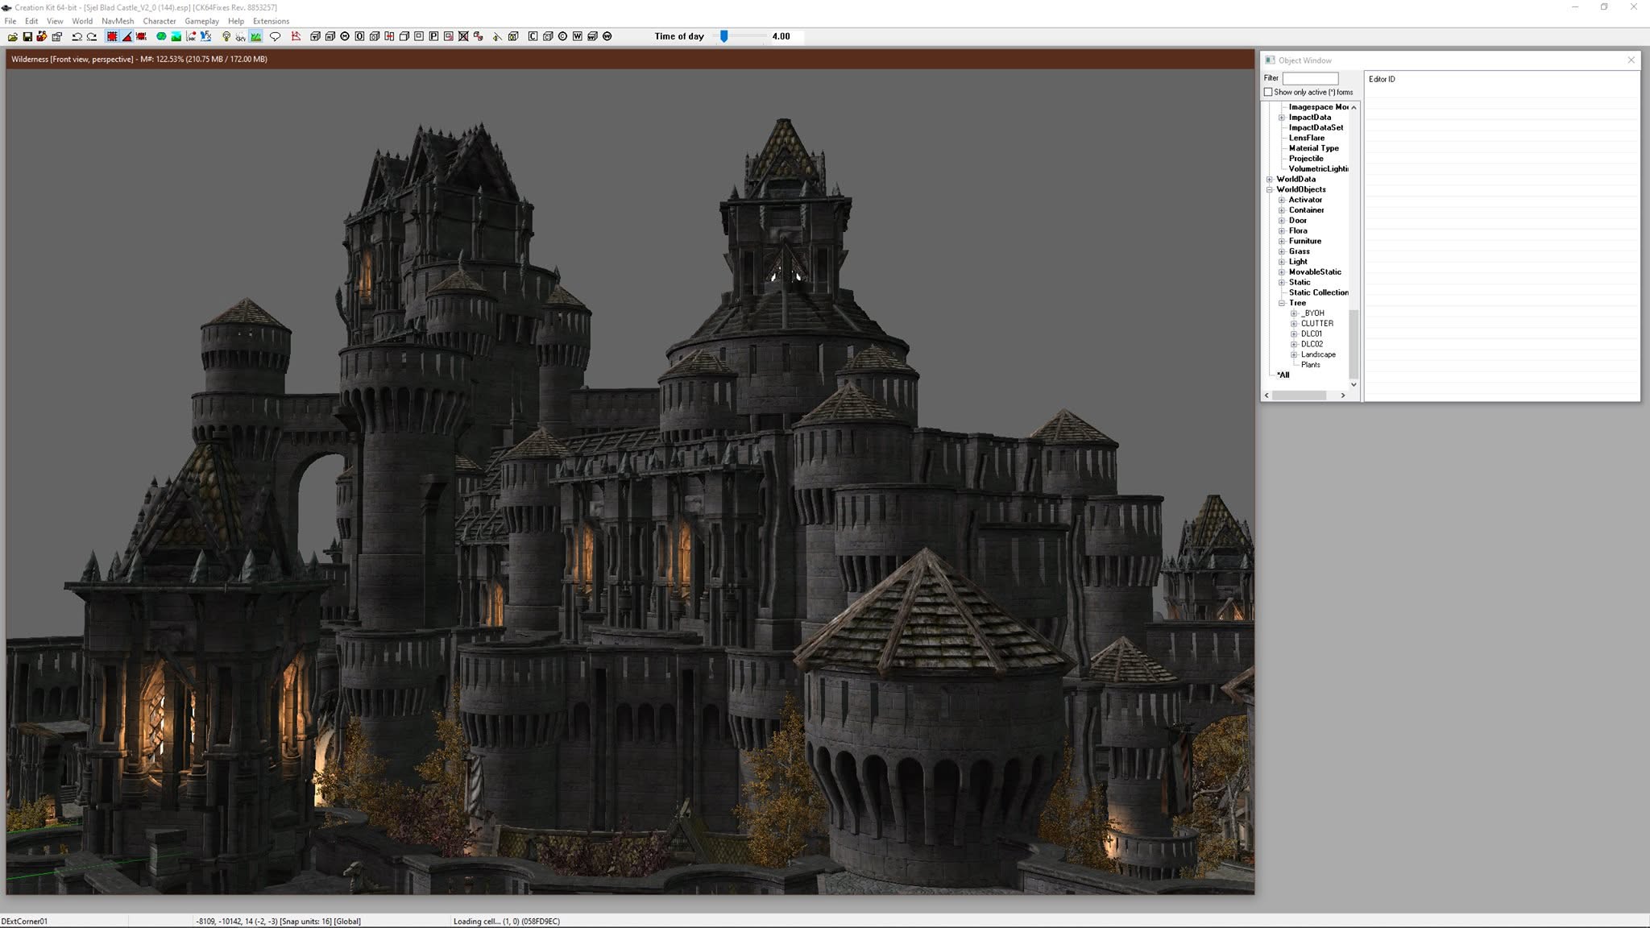The height and width of the screenshot is (928, 1650).
Task: Click the red split-door toolbar icon
Action: click(x=389, y=36)
